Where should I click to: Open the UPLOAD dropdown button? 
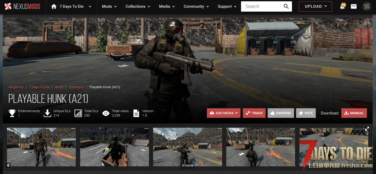pos(315,6)
